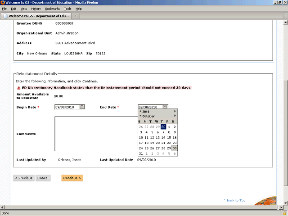Viewport: 288px width, 216px height.
Task: Click the page icon on the browser tab
Action: click(5, 16)
